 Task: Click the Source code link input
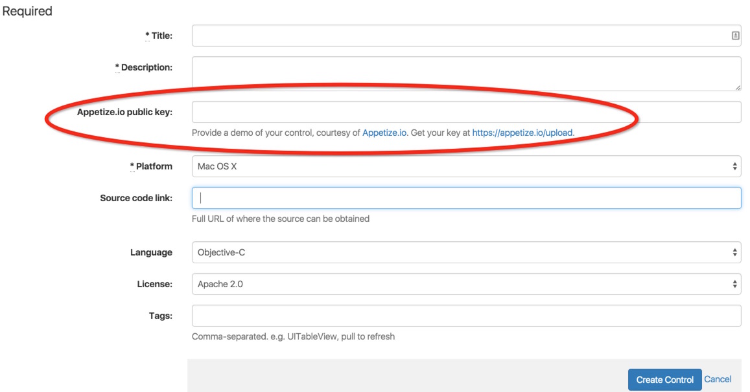coord(465,198)
